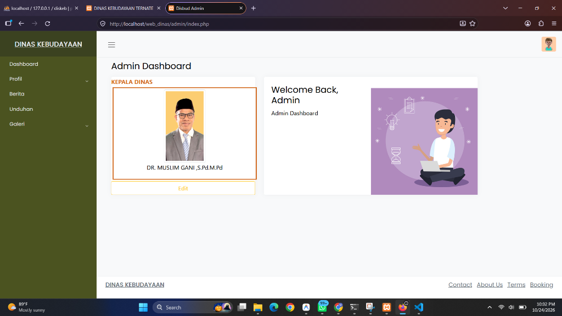Launch Google Chrome from taskbar
Image resolution: width=562 pixels, height=316 pixels.
290,307
